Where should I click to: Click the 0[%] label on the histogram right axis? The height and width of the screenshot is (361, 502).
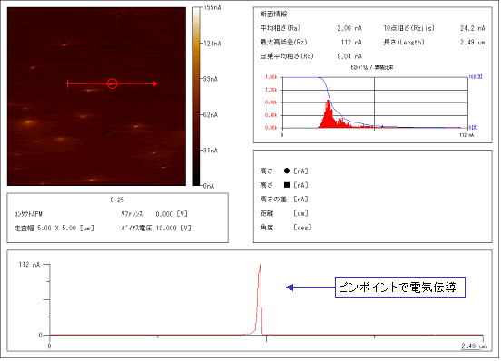coord(473,128)
